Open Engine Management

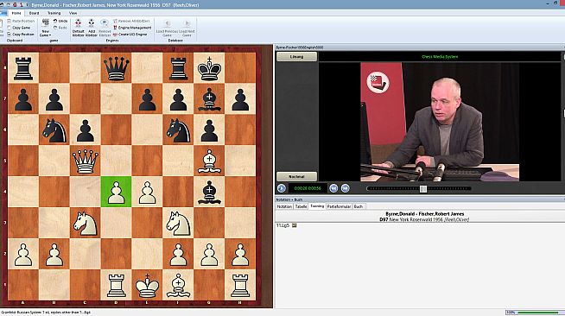(132, 28)
